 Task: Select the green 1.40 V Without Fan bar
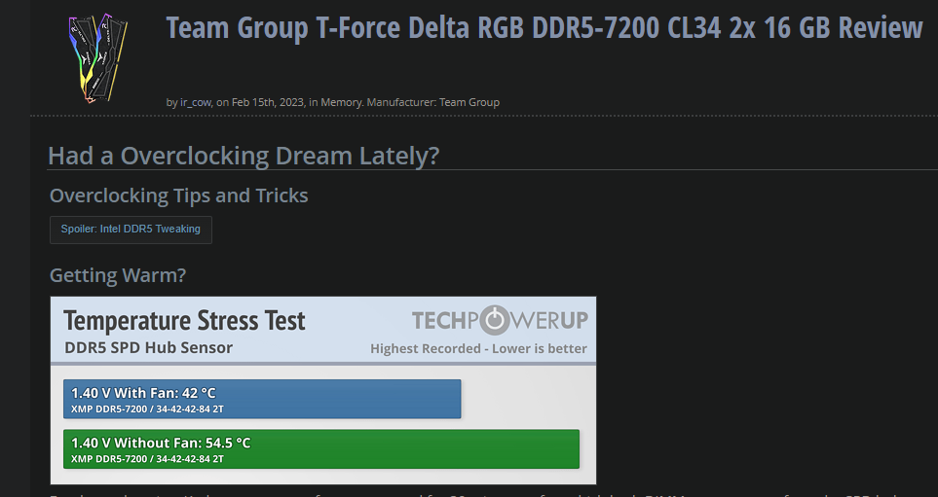(x=321, y=449)
